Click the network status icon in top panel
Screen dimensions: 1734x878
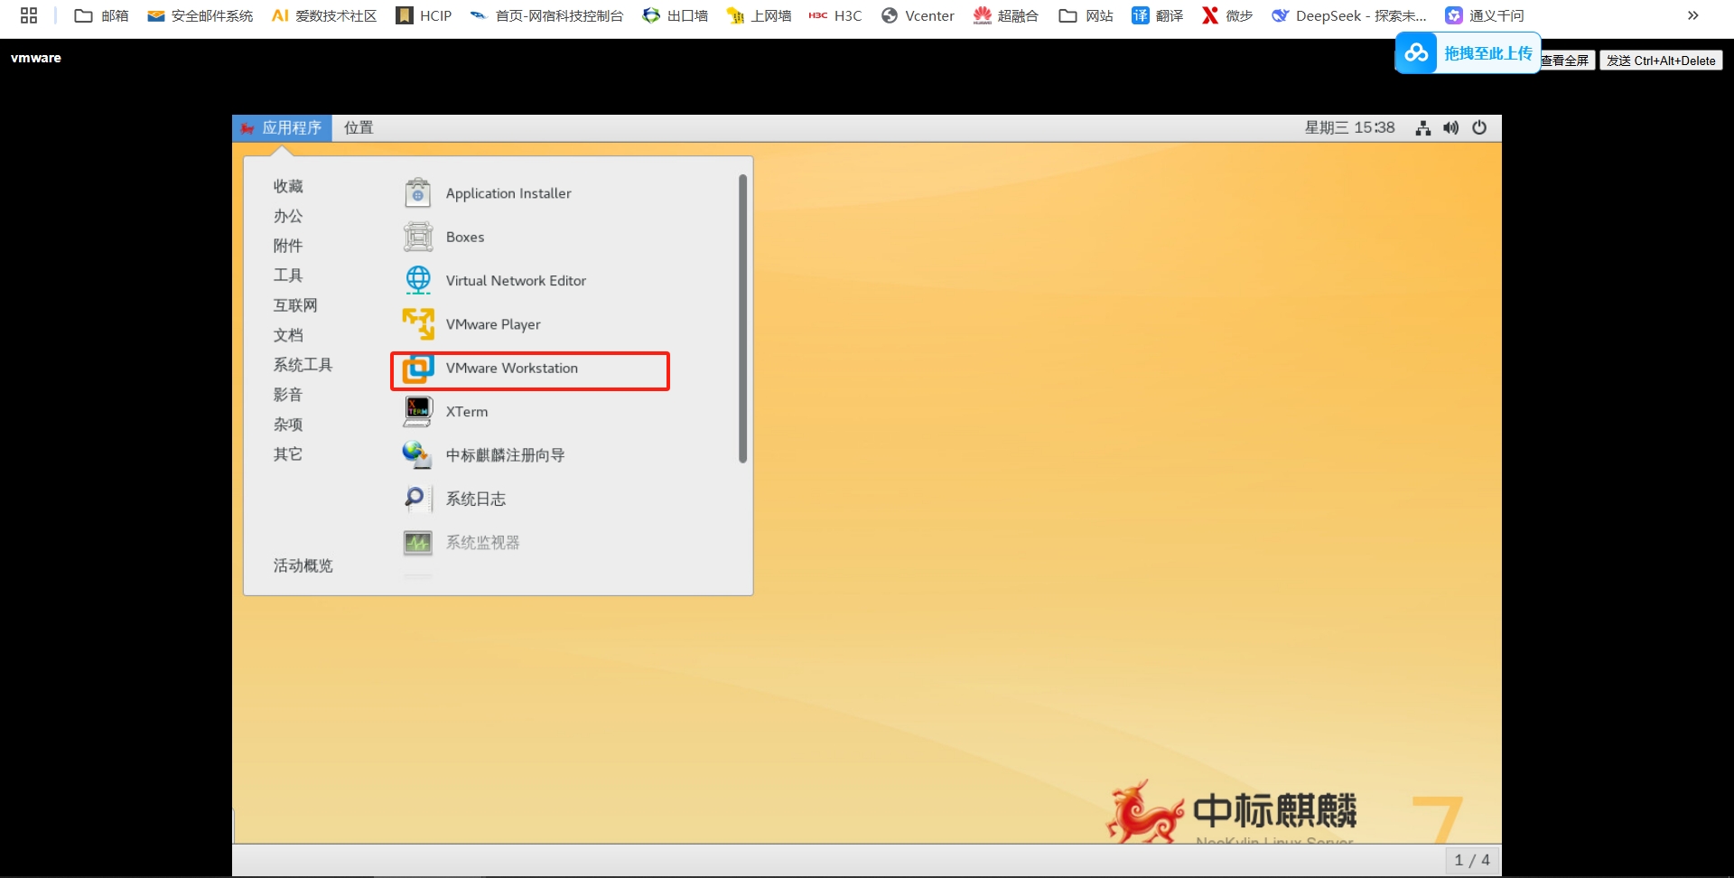pyautogui.click(x=1423, y=128)
